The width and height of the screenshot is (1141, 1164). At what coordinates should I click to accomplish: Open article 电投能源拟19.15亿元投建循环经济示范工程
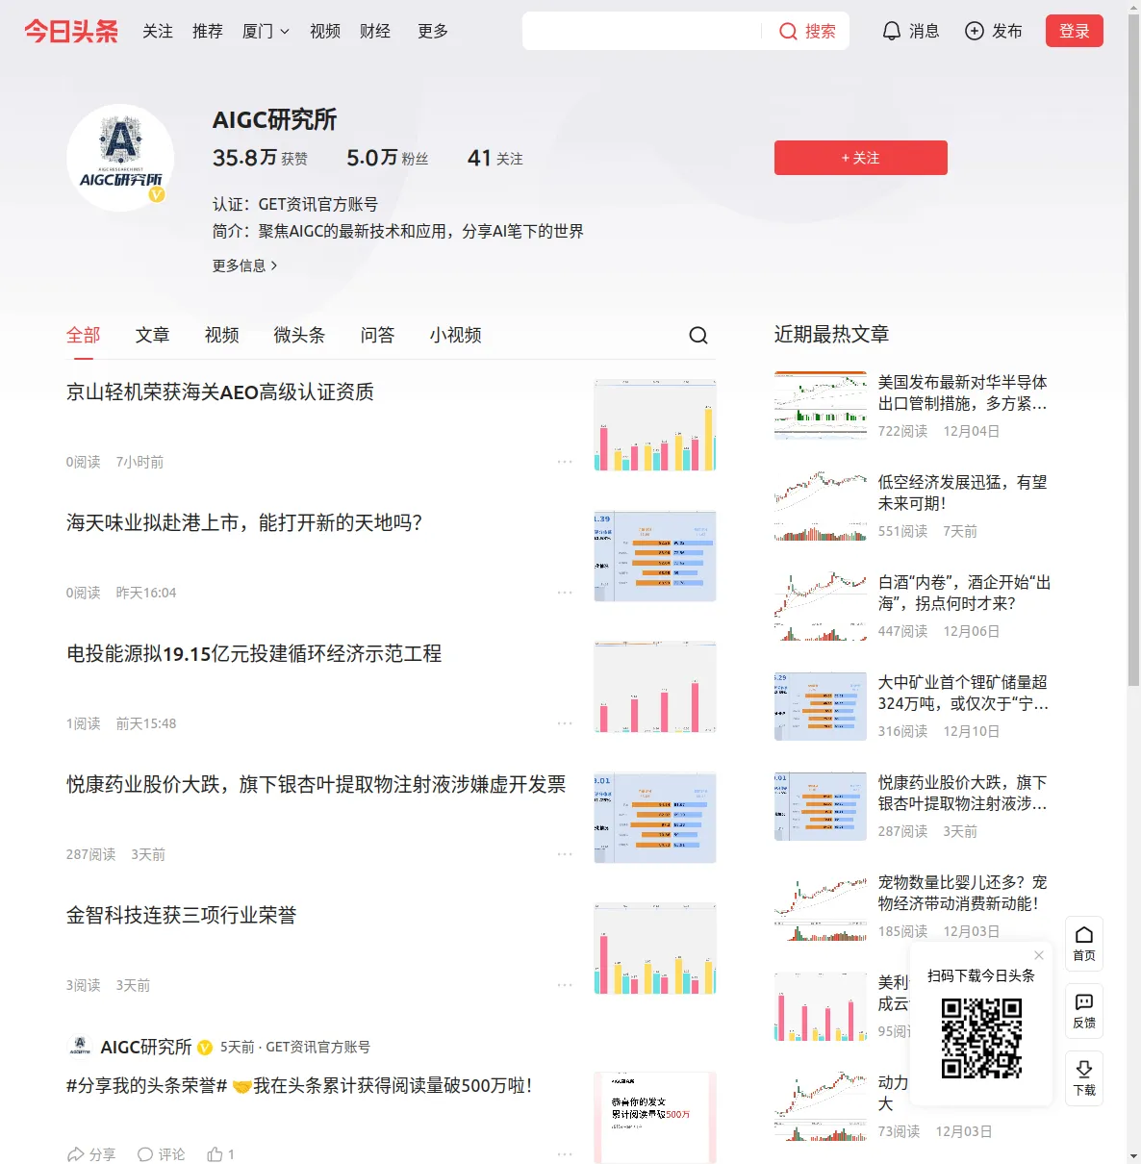(254, 654)
